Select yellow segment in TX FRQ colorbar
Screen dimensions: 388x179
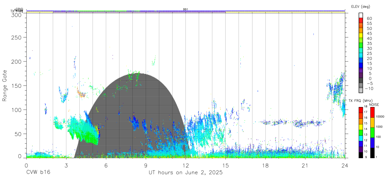tap(361, 127)
